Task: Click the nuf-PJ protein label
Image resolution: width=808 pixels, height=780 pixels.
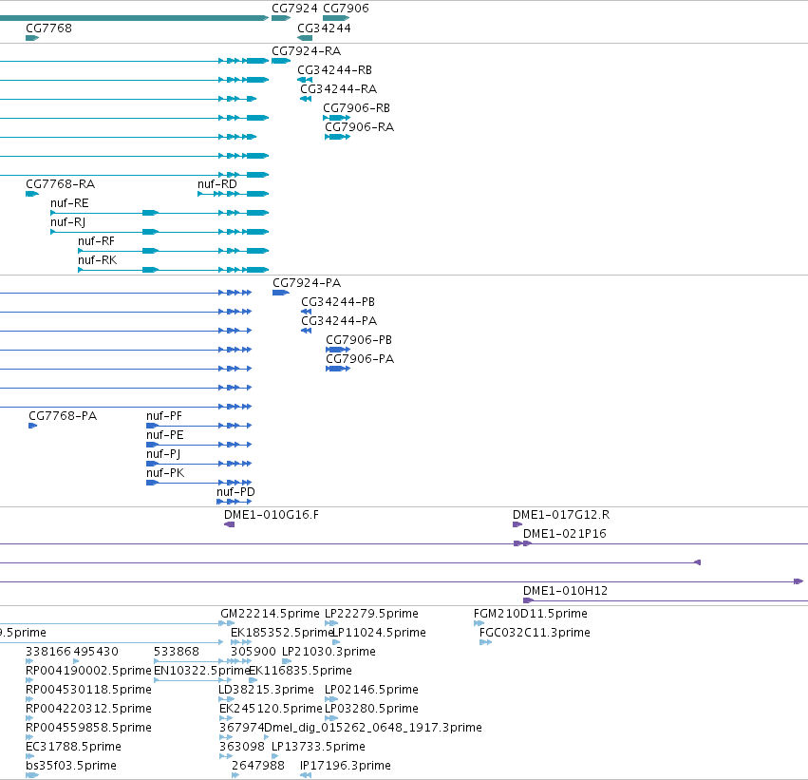Action: click(163, 454)
